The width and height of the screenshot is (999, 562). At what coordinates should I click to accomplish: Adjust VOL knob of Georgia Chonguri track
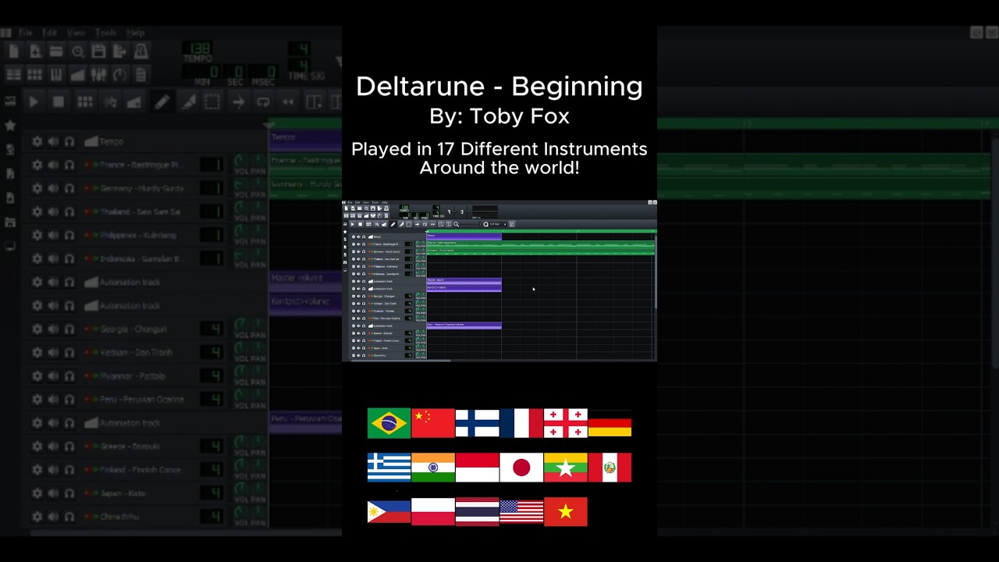tap(241, 324)
